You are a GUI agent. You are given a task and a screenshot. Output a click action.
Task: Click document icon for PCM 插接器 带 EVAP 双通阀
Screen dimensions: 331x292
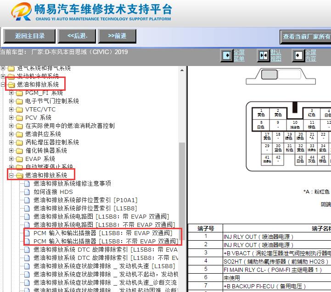(27, 233)
